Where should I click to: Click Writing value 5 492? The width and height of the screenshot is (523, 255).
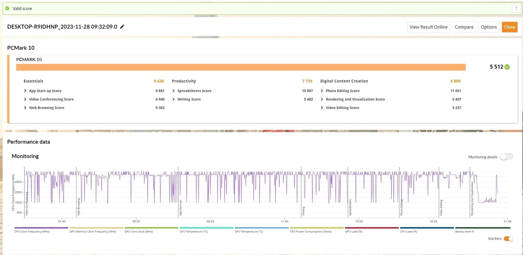click(x=308, y=99)
